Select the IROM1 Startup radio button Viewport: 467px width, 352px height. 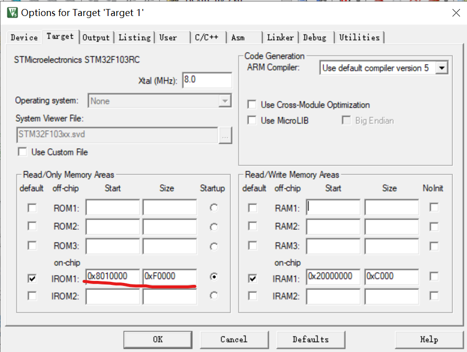click(214, 276)
